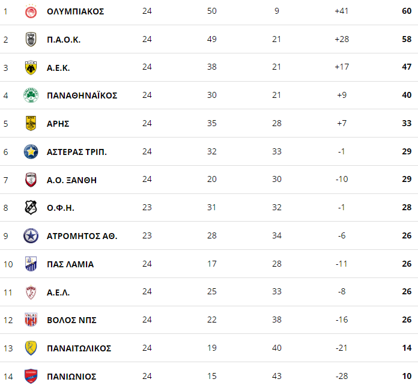Screen dimensions: 418x388
Task: Click the Ο.Φ.Η. black and white crest
Action: (31, 208)
